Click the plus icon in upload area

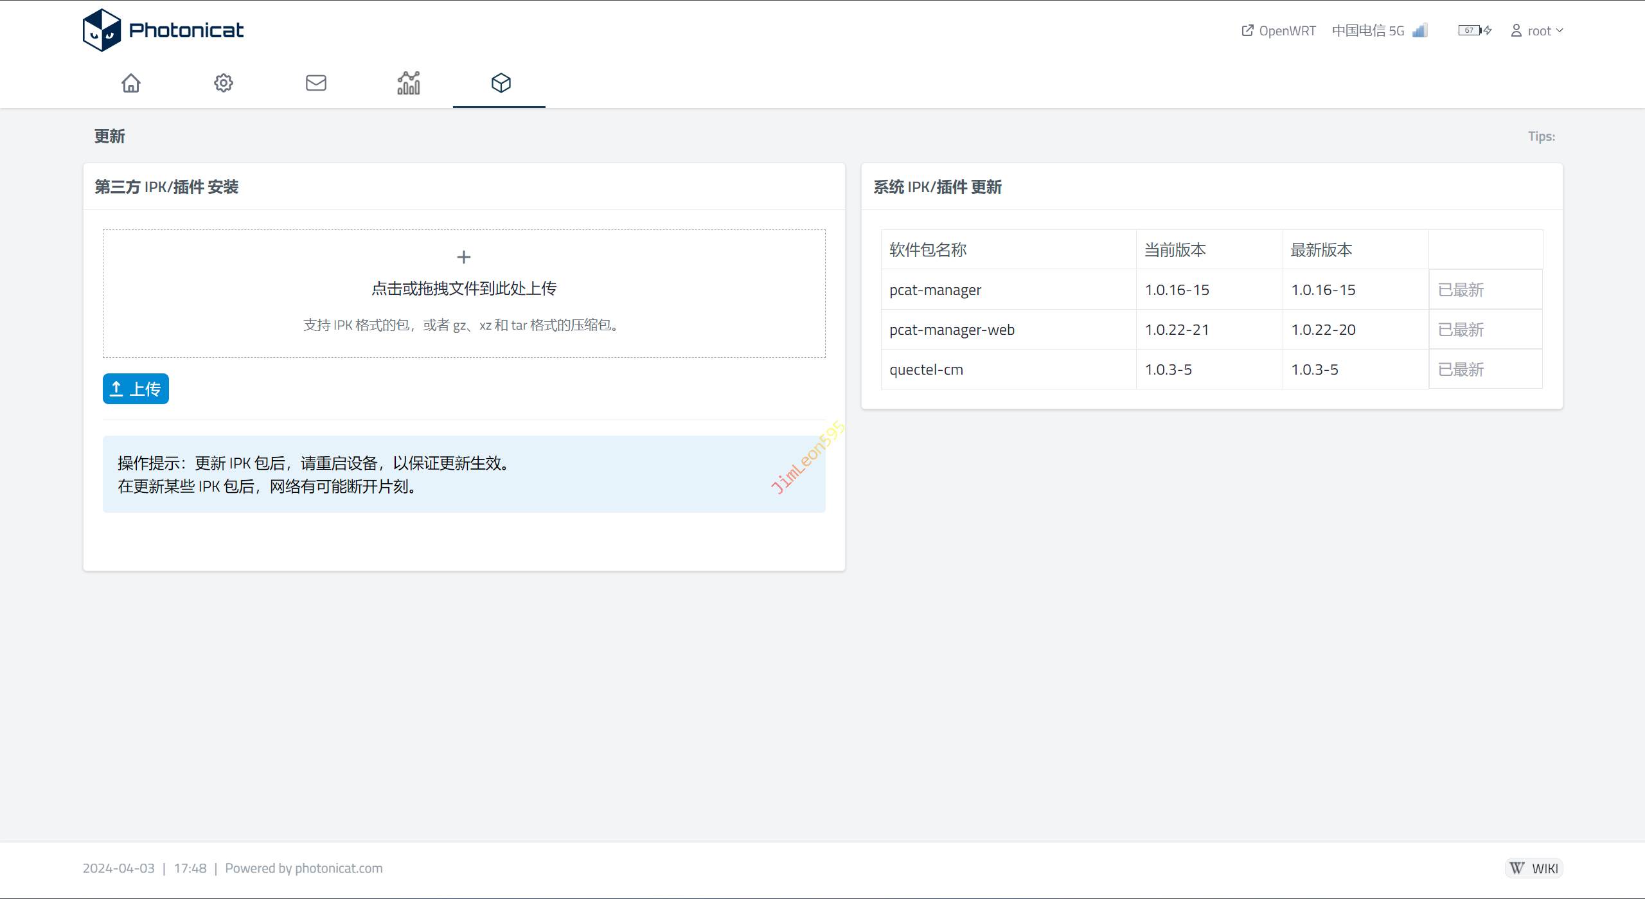(x=464, y=257)
